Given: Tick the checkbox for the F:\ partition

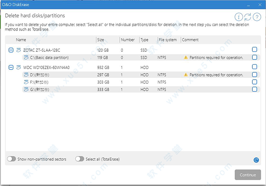Looking at the screenshot, I should (x=254, y=82).
